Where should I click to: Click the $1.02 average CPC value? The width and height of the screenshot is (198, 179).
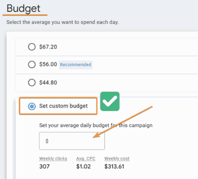[84, 167]
